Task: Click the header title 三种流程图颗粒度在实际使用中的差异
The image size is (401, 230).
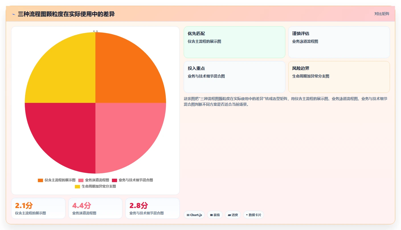Action: pos(66,14)
